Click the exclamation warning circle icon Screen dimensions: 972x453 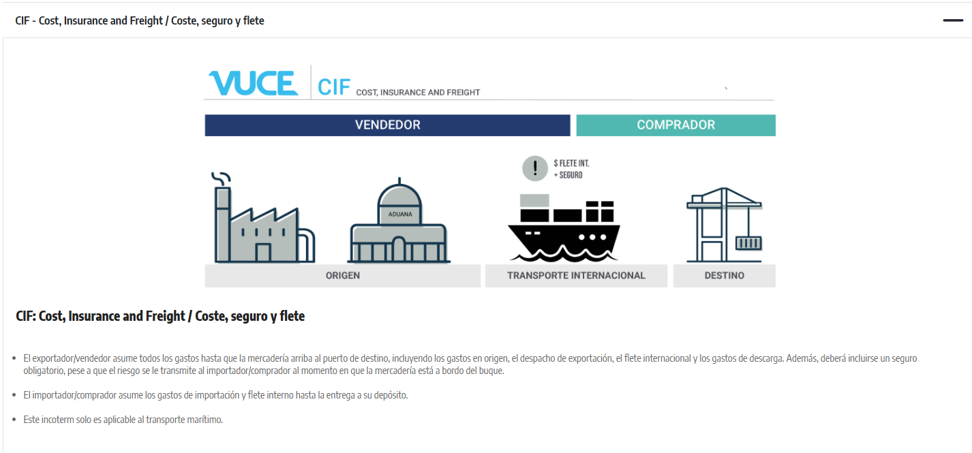coord(535,168)
